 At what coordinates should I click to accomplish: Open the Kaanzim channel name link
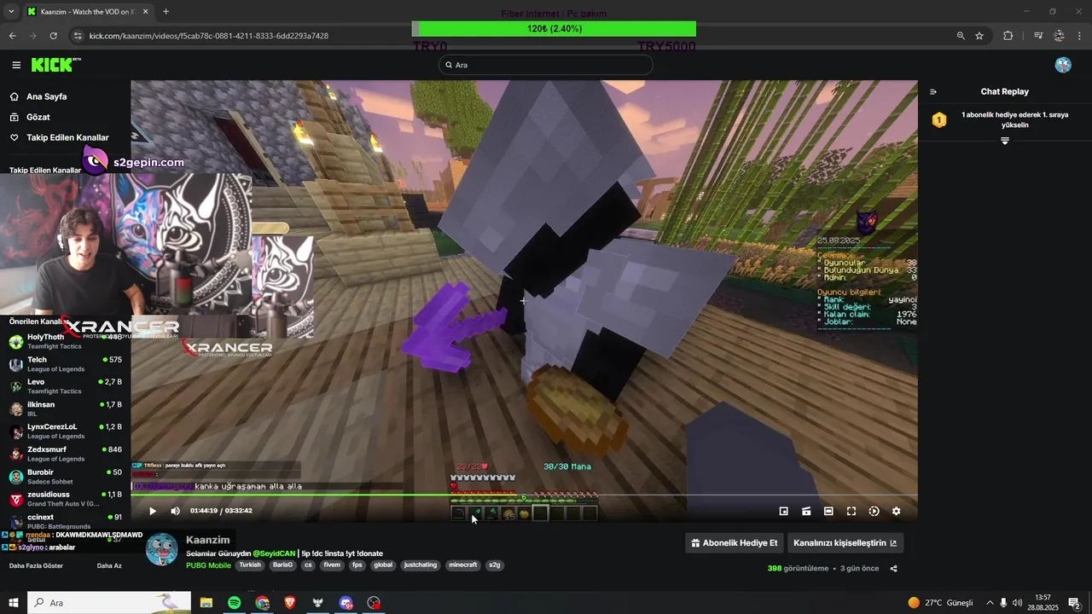click(x=208, y=540)
